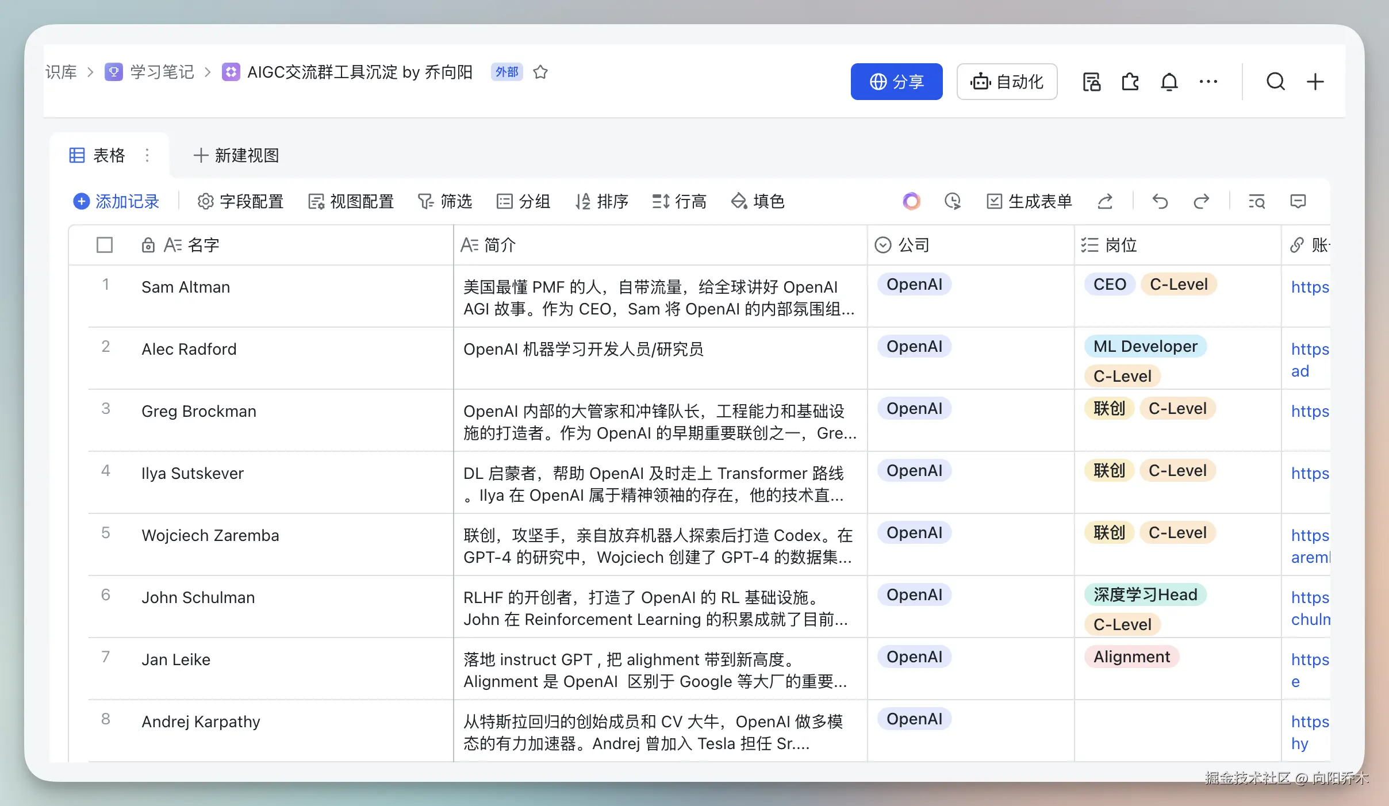Viewport: 1389px width, 806px height.
Task: Open the 表格 view tab options dots
Action: pyautogui.click(x=147, y=155)
